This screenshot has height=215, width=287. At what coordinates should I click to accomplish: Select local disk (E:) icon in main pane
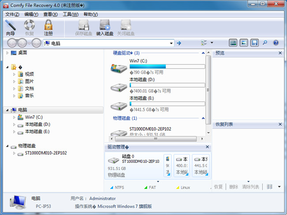[119, 106]
